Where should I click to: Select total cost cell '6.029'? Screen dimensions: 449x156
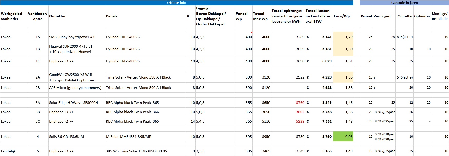point(319,61)
